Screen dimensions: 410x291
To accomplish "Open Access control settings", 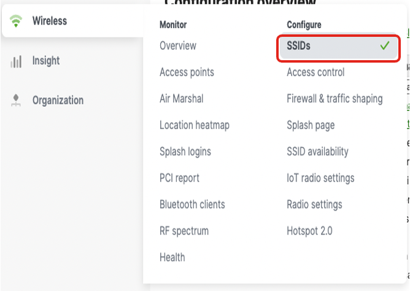I will point(315,72).
